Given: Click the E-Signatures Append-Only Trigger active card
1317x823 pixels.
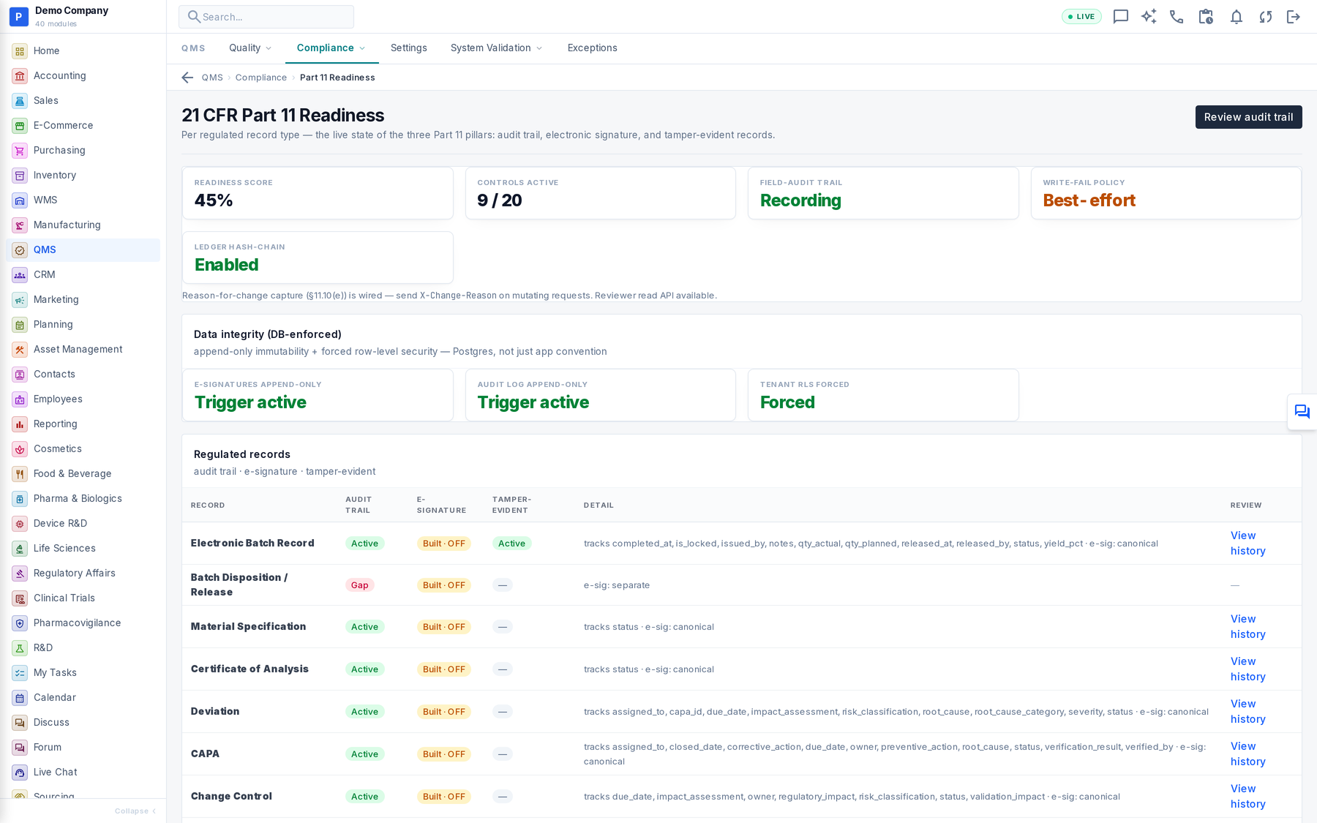Looking at the screenshot, I should (318, 395).
